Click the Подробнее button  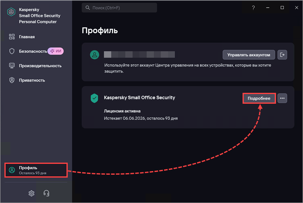click(259, 98)
